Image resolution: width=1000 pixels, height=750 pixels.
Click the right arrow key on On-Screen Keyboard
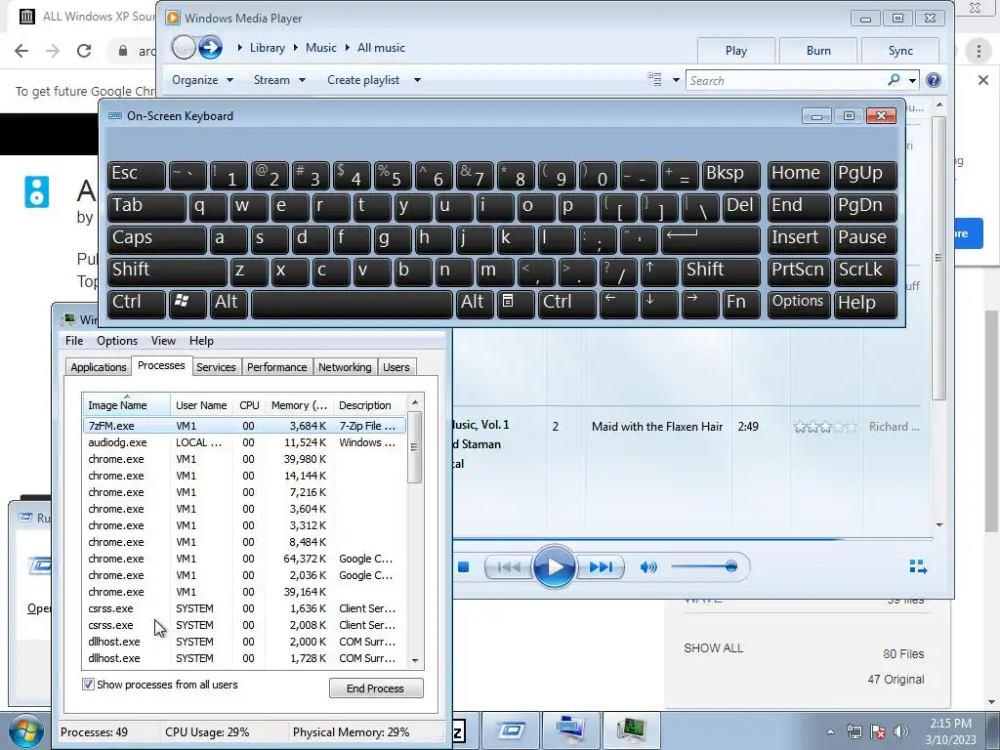(700, 304)
